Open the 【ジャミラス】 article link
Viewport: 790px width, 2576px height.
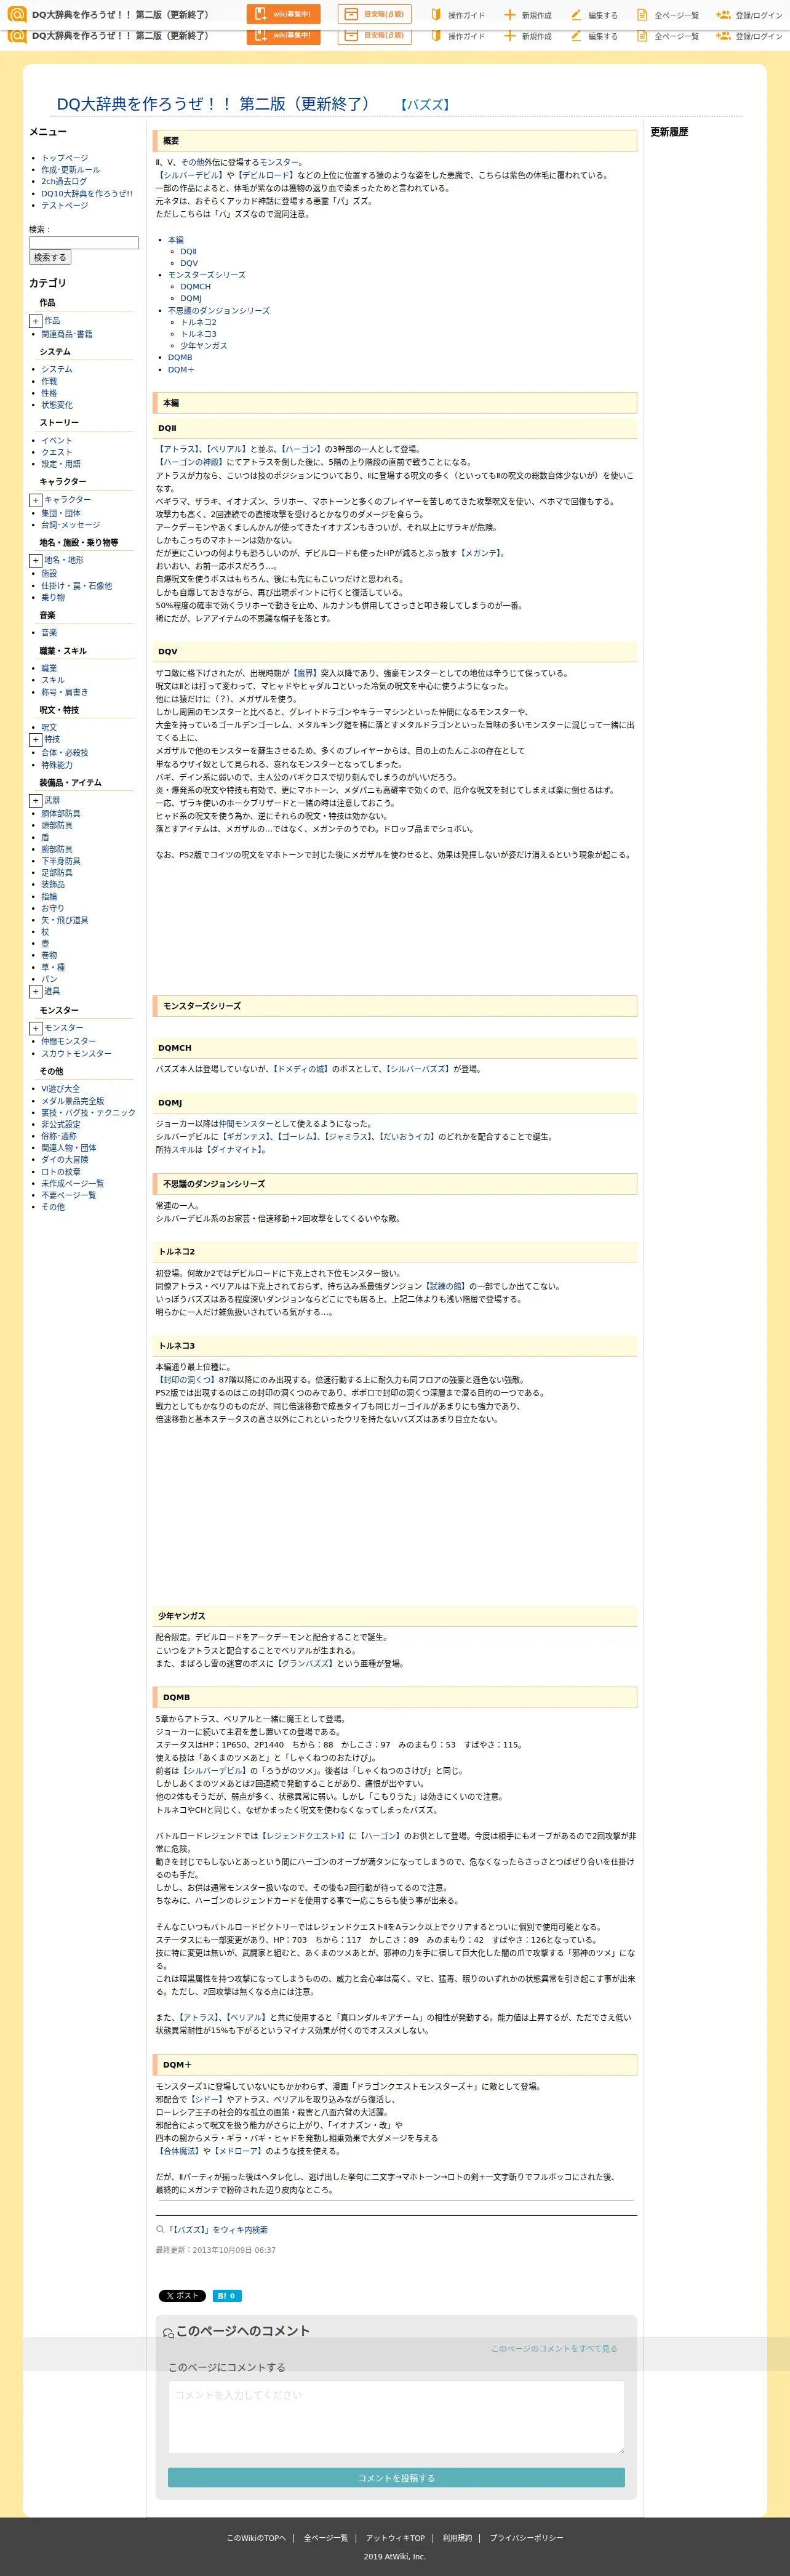click(x=347, y=1137)
